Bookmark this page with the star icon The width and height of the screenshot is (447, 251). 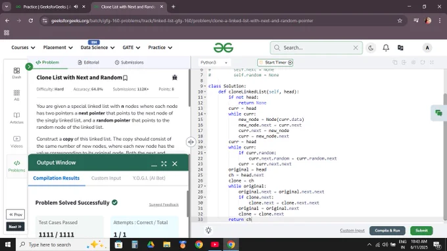coord(400,20)
